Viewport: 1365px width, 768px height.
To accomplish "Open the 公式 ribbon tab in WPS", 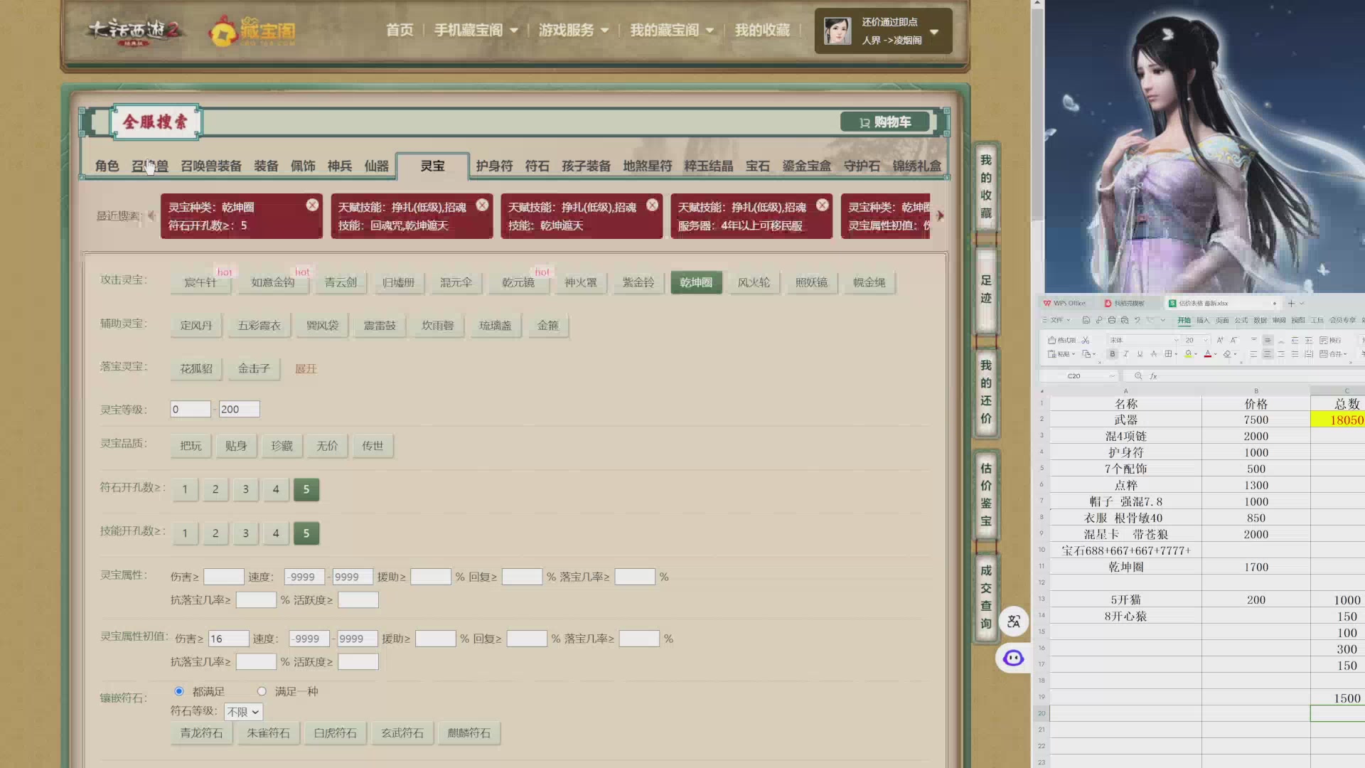I will [x=1241, y=320].
